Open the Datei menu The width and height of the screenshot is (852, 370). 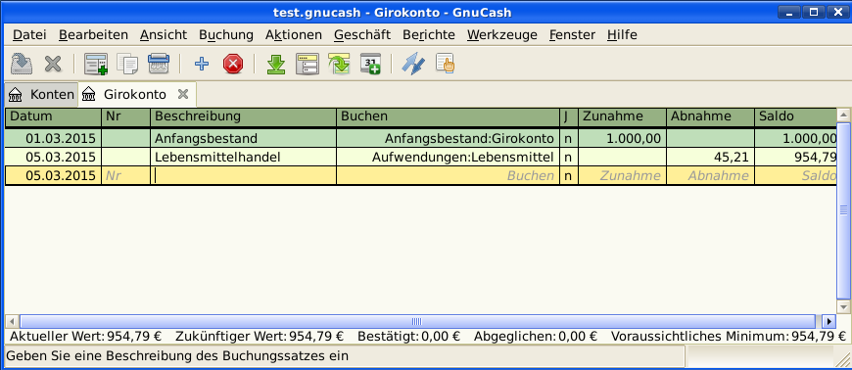29,35
